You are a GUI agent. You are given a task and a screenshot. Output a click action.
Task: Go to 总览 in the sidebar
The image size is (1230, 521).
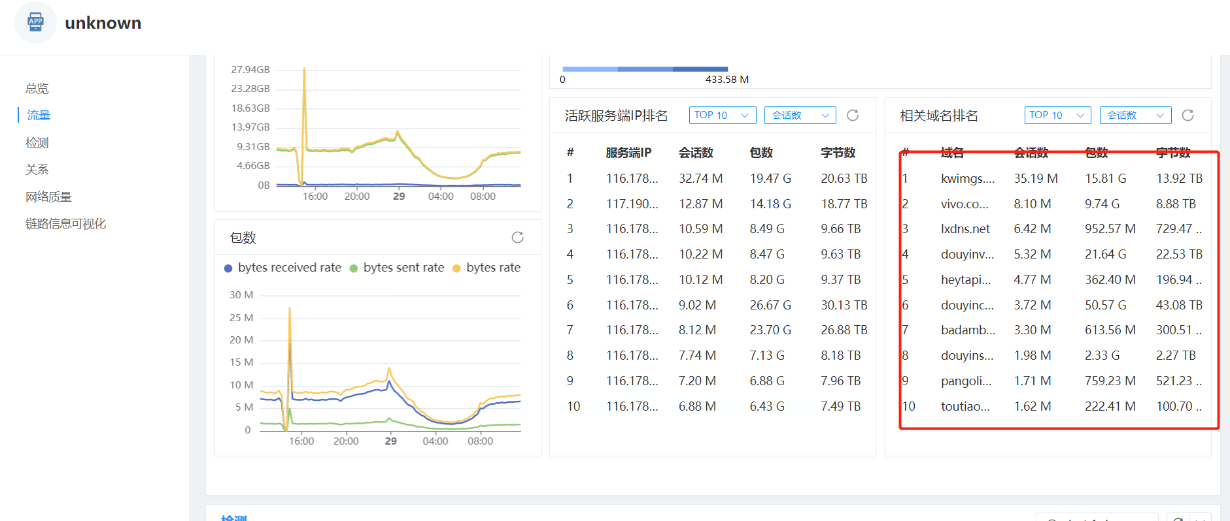[x=37, y=89]
